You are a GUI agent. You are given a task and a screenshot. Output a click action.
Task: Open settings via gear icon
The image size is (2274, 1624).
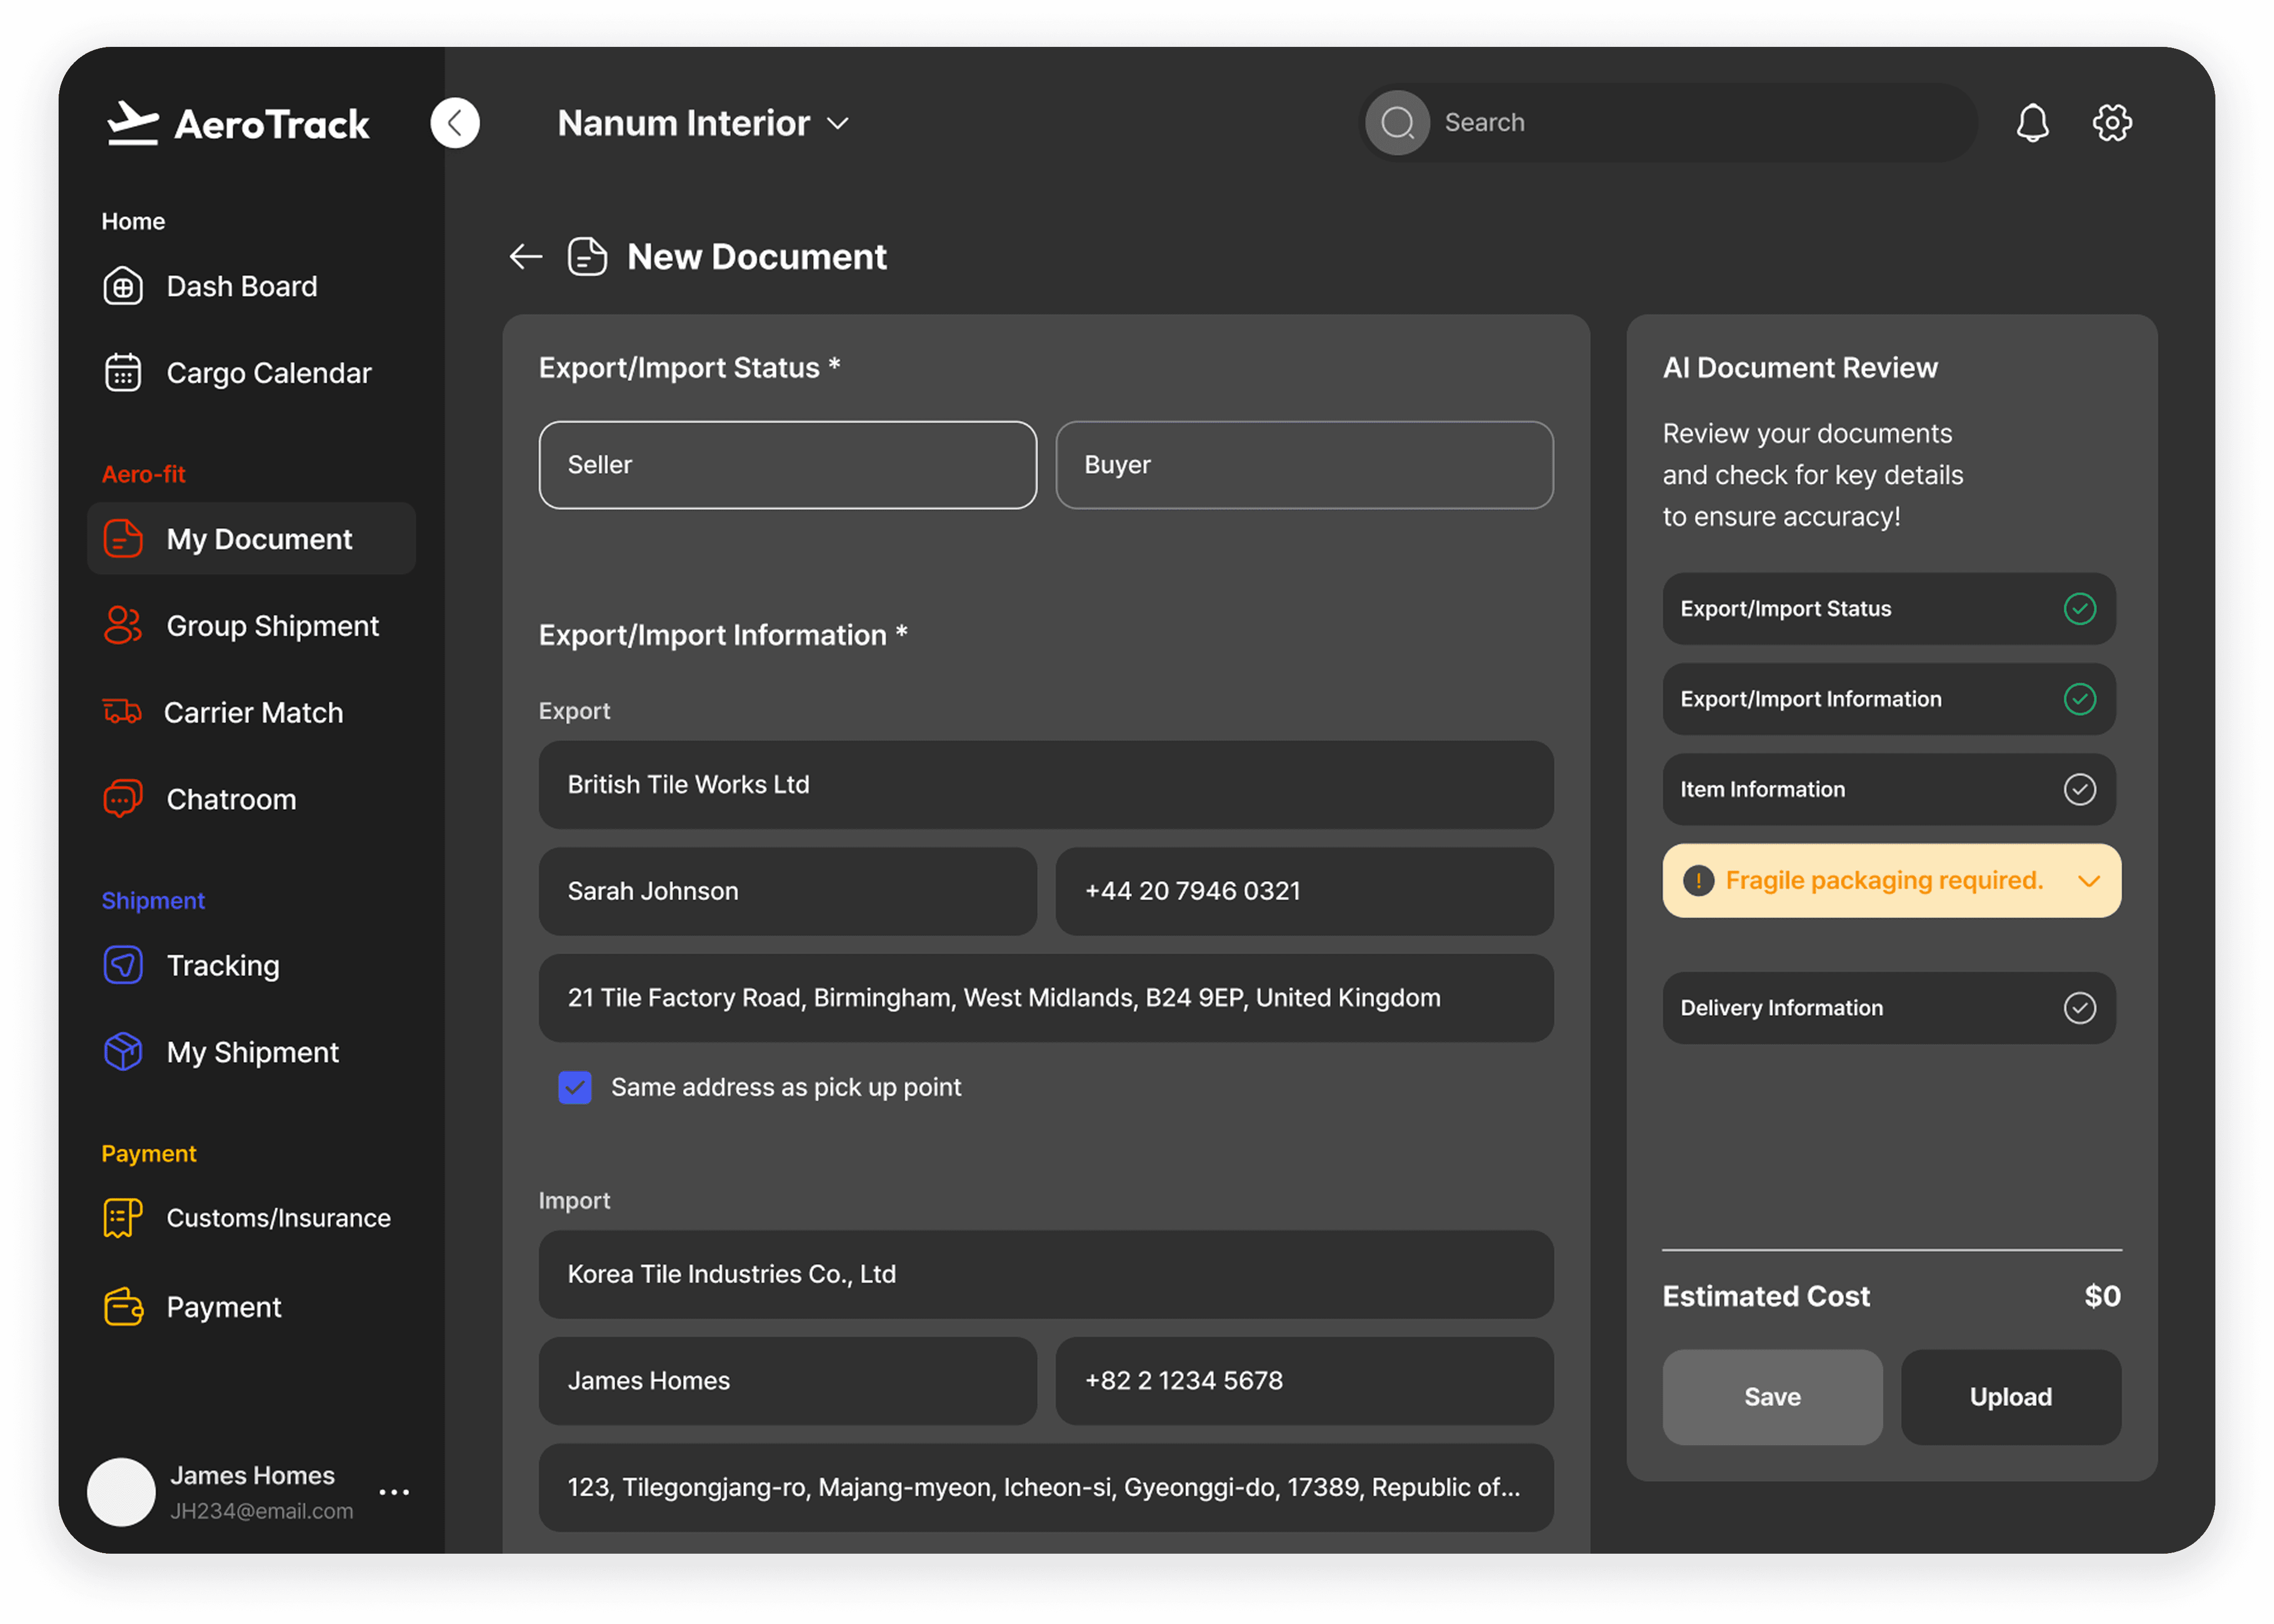[x=2111, y=123]
